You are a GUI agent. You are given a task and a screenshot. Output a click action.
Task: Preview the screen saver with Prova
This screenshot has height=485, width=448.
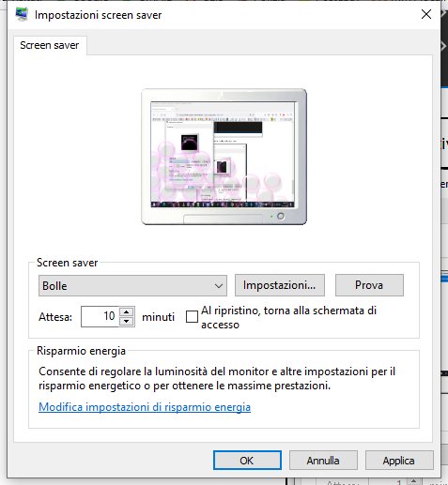(x=369, y=285)
